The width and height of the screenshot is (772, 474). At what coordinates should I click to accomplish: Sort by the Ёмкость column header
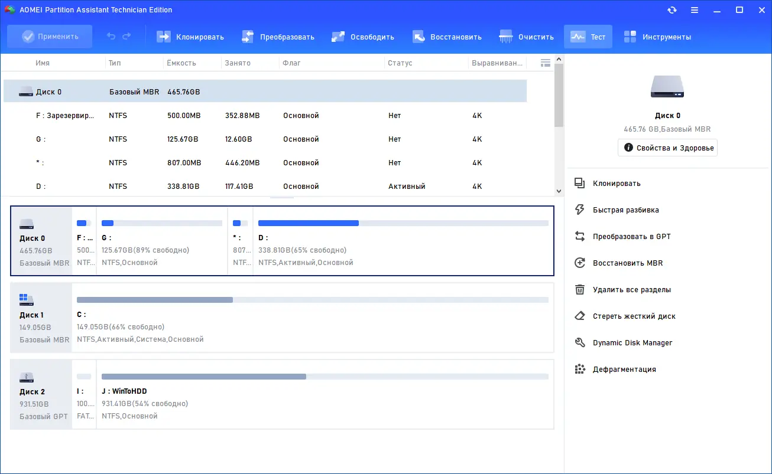(181, 63)
